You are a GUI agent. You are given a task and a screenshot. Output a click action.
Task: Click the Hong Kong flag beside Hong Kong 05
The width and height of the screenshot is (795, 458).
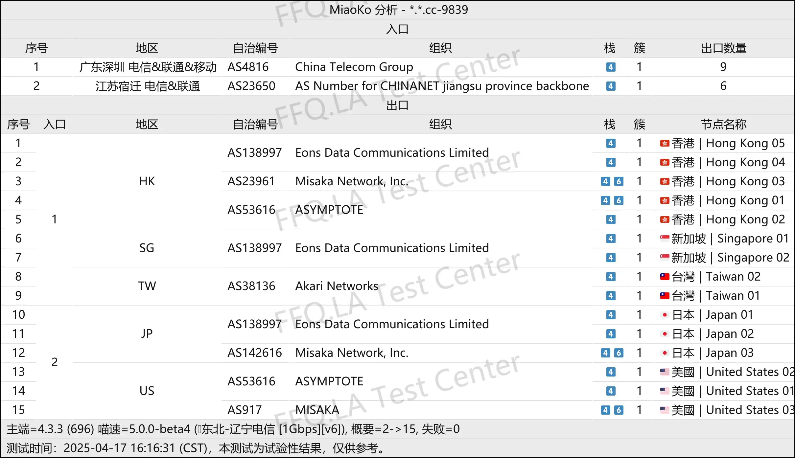point(665,143)
